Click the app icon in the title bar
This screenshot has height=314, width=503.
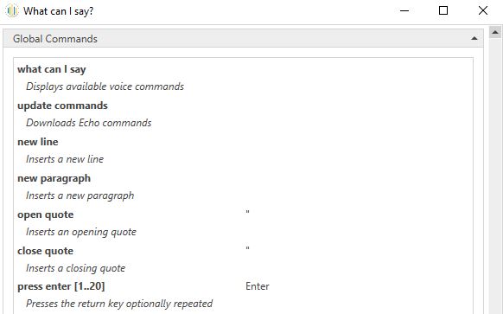click(12, 11)
